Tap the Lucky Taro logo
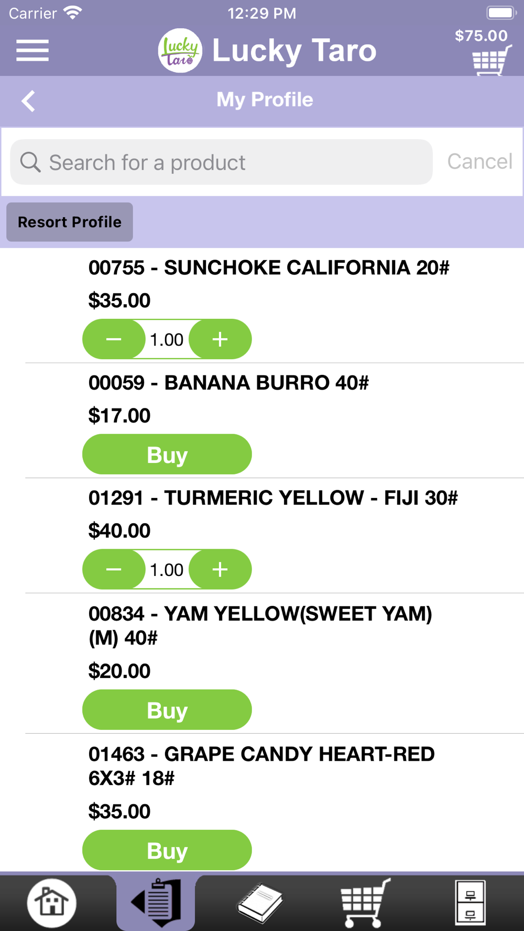 (x=180, y=51)
